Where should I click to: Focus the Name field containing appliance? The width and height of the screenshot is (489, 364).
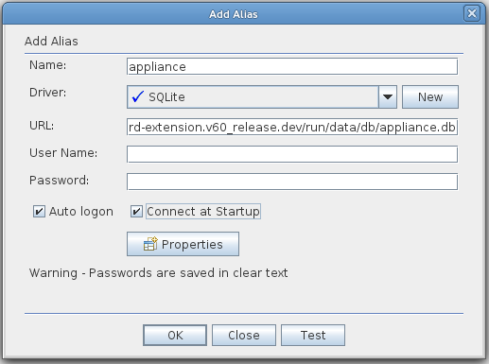coord(292,66)
